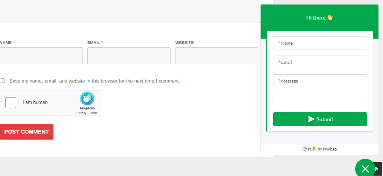Enable save my name and email checkbox
383x176 pixels.
click(3, 81)
